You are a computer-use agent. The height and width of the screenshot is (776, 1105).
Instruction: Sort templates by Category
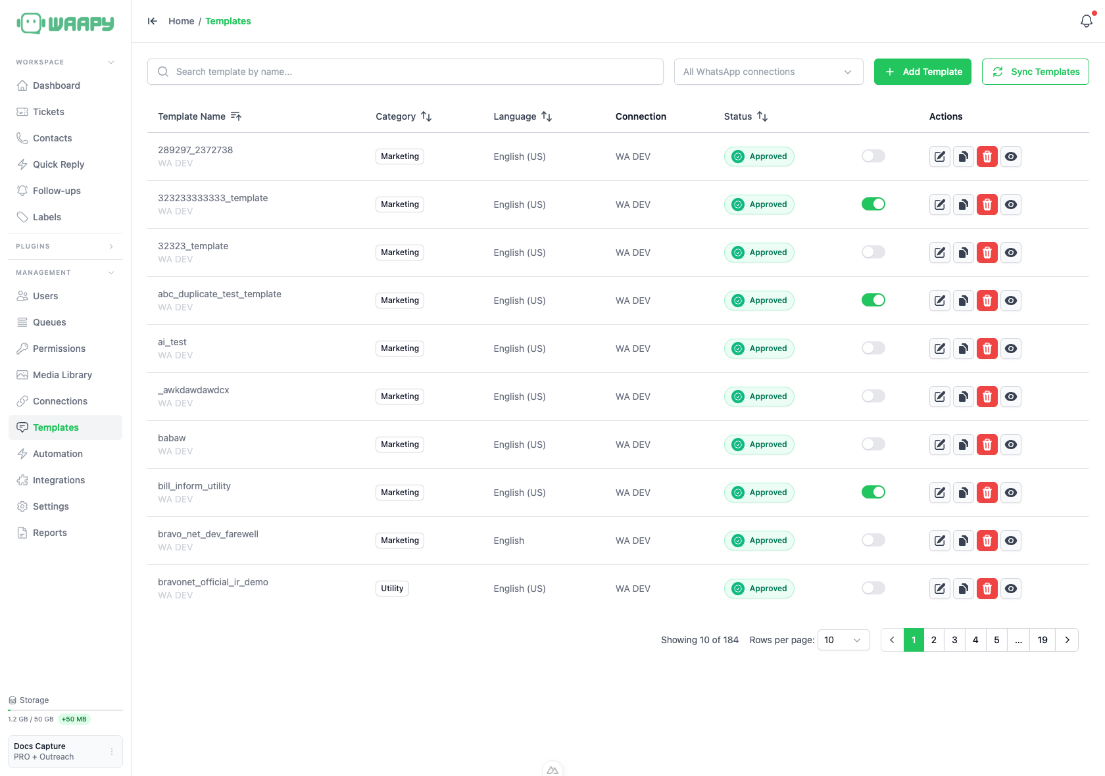[x=426, y=116]
